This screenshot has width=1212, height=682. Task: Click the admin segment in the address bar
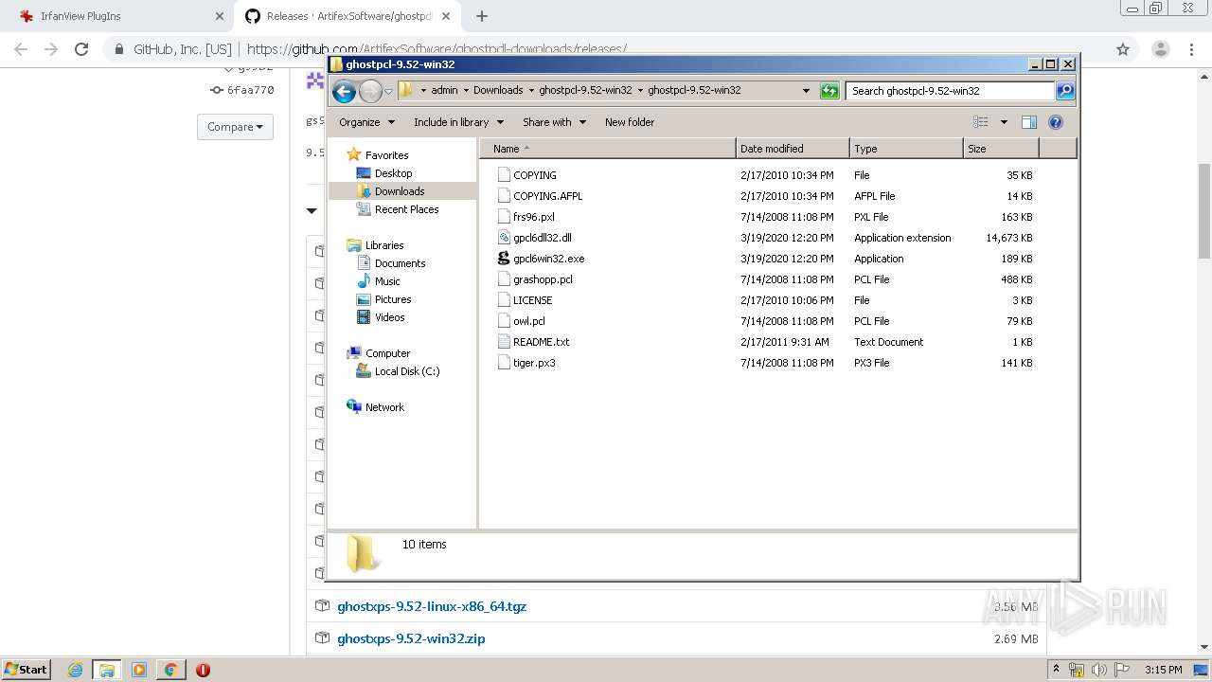(444, 91)
